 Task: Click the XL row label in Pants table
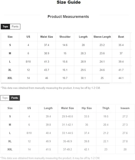[x=10, y=141]
